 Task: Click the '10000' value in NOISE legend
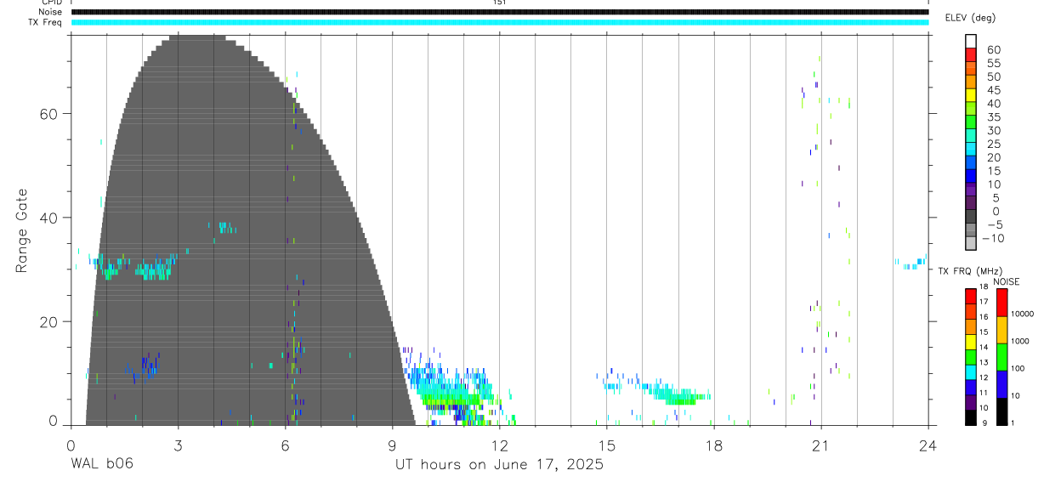coord(1022,315)
